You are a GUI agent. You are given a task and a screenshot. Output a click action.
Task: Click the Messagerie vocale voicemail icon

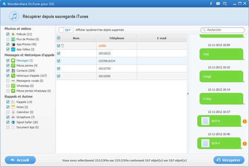[x=13, y=81]
